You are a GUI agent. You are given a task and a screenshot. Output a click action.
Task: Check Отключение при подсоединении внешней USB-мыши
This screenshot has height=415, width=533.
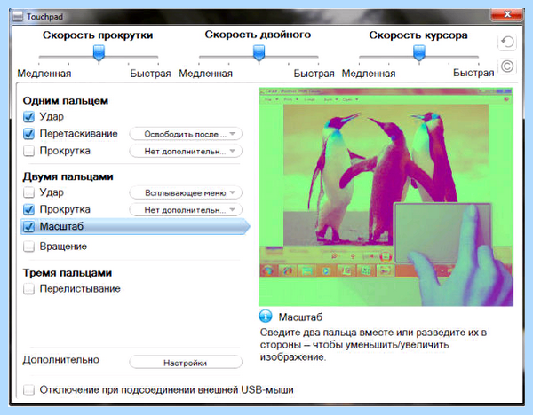click(x=29, y=390)
